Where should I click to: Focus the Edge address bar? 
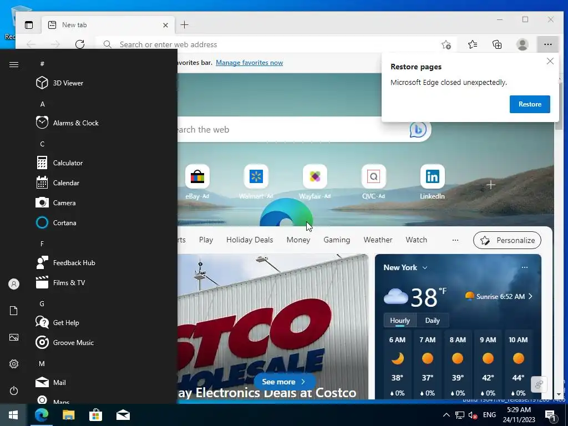(x=268, y=44)
